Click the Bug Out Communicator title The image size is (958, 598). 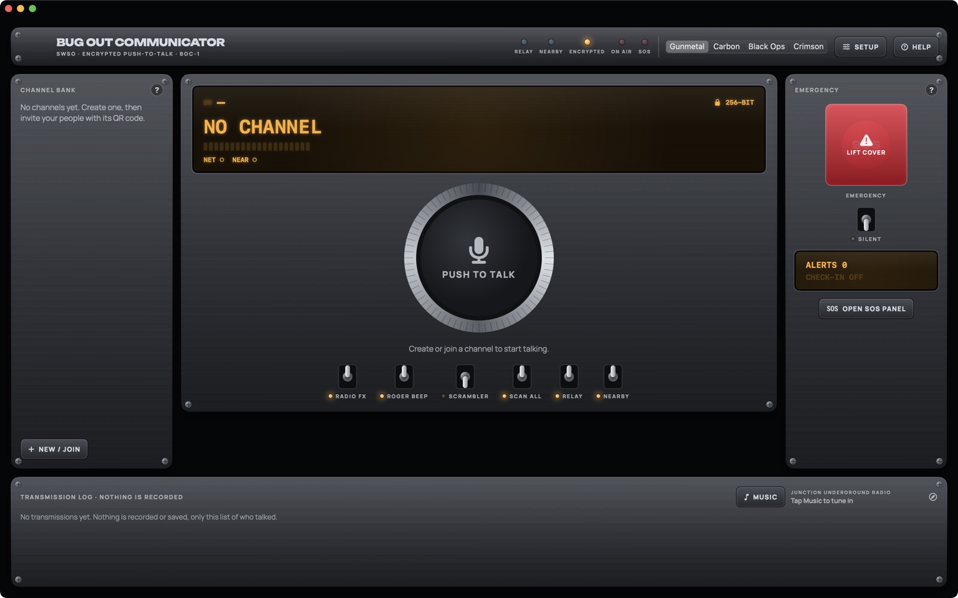pyautogui.click(x=141, y=42)
